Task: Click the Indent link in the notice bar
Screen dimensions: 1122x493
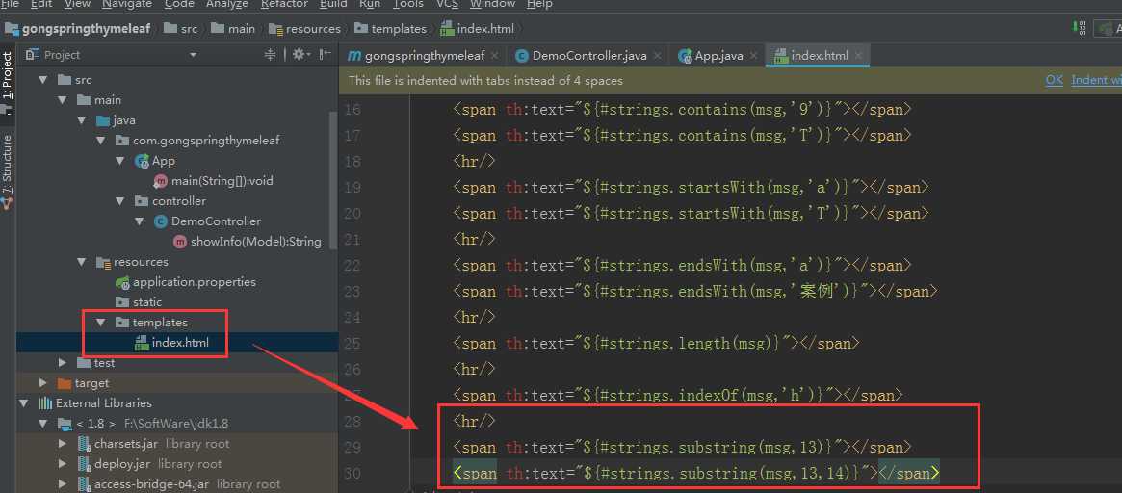Action: pos(1096,80)
